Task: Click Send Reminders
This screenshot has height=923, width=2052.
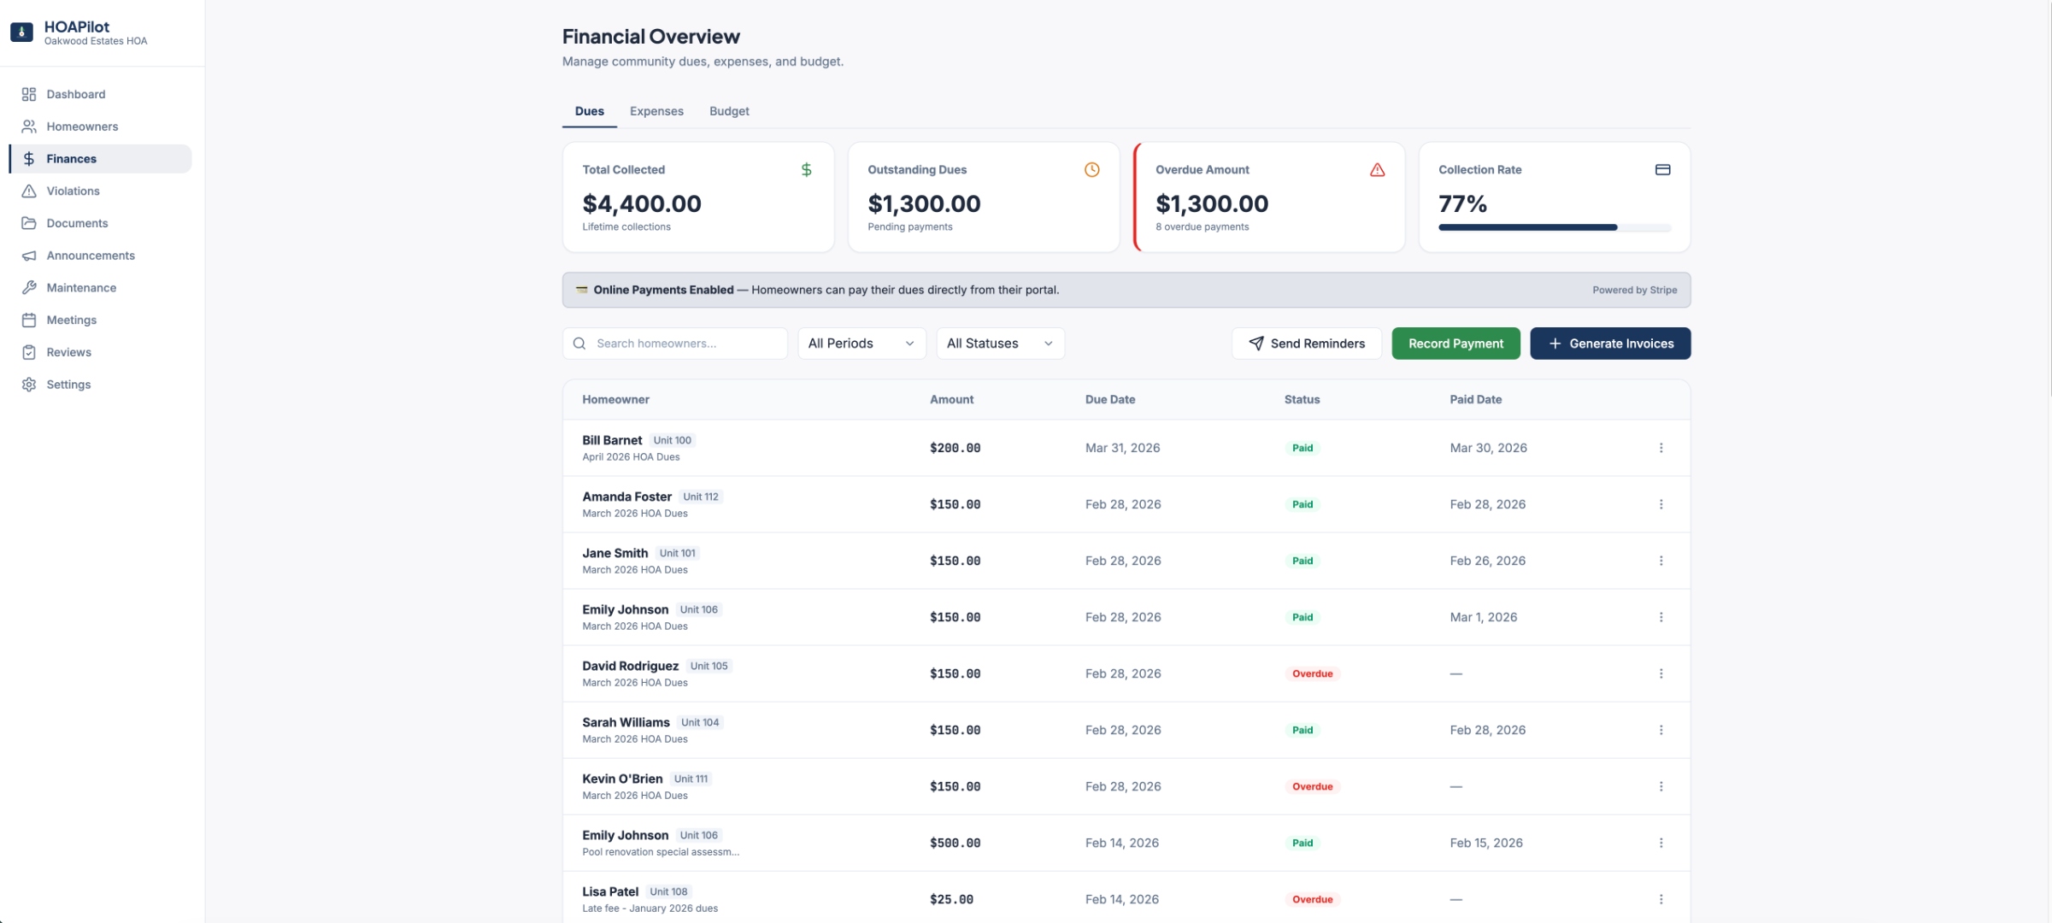Action: tap(1306, 343)
